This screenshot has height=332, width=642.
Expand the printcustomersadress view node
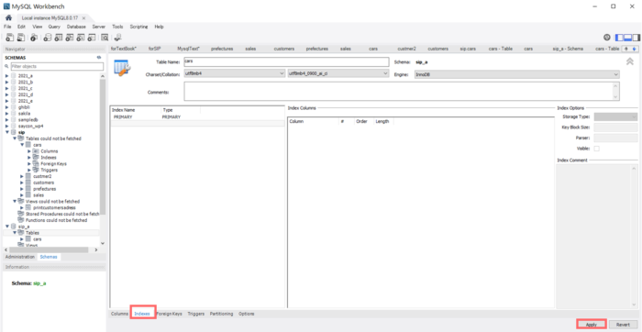[22, 207]
